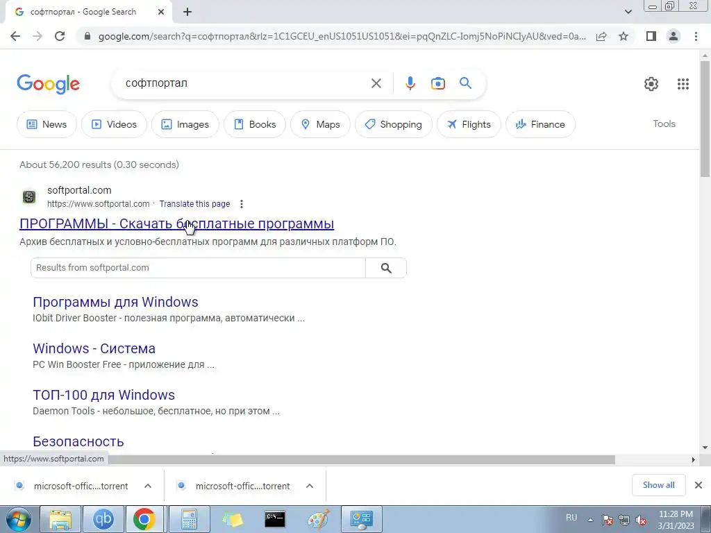This screenshot has height=533, width=711.
Task: Submit search with the blue magnifier
Action: coord(465,83)
